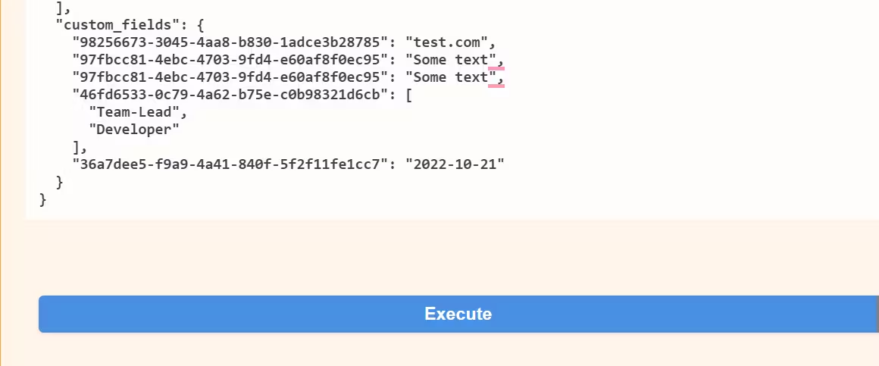Click the underlined comma after the second "Some text"
This screenshot has width=879, height=366.
[501, 79]
